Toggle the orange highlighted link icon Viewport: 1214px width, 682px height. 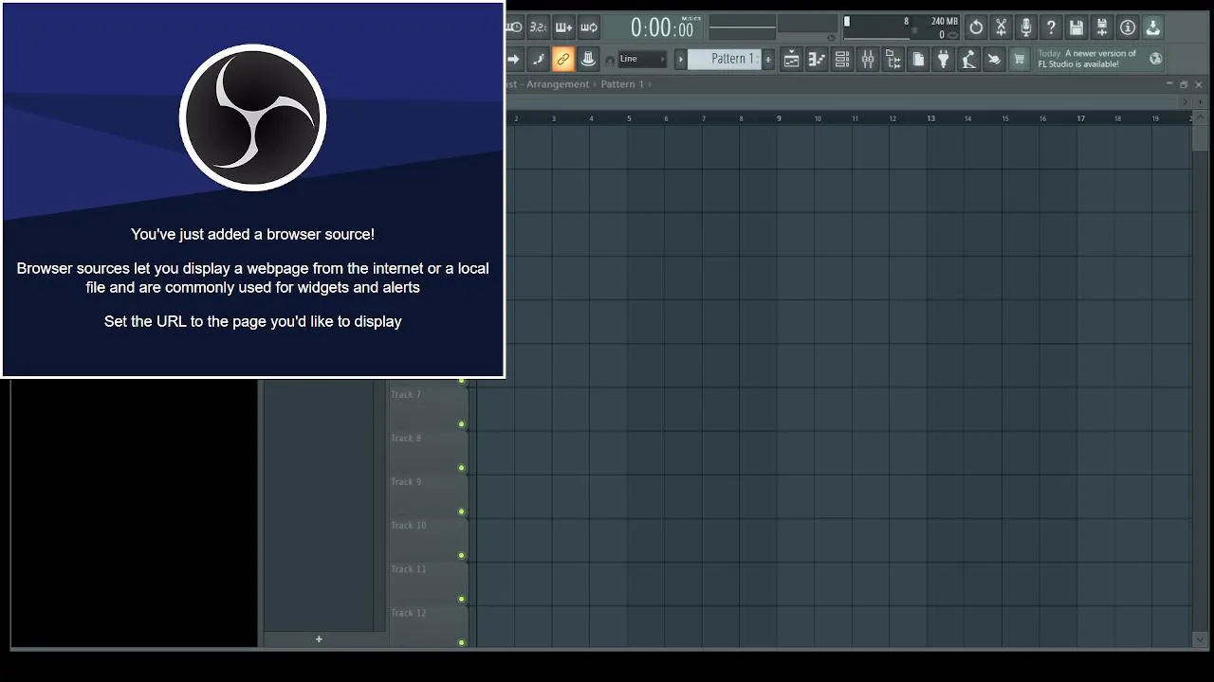pos(563,59)
